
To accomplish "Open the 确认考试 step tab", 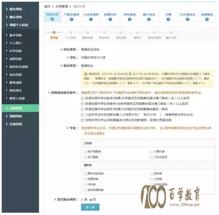I will (149, 16).
